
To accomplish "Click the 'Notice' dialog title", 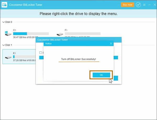I will pyautogui.click(x=48, y=44).
